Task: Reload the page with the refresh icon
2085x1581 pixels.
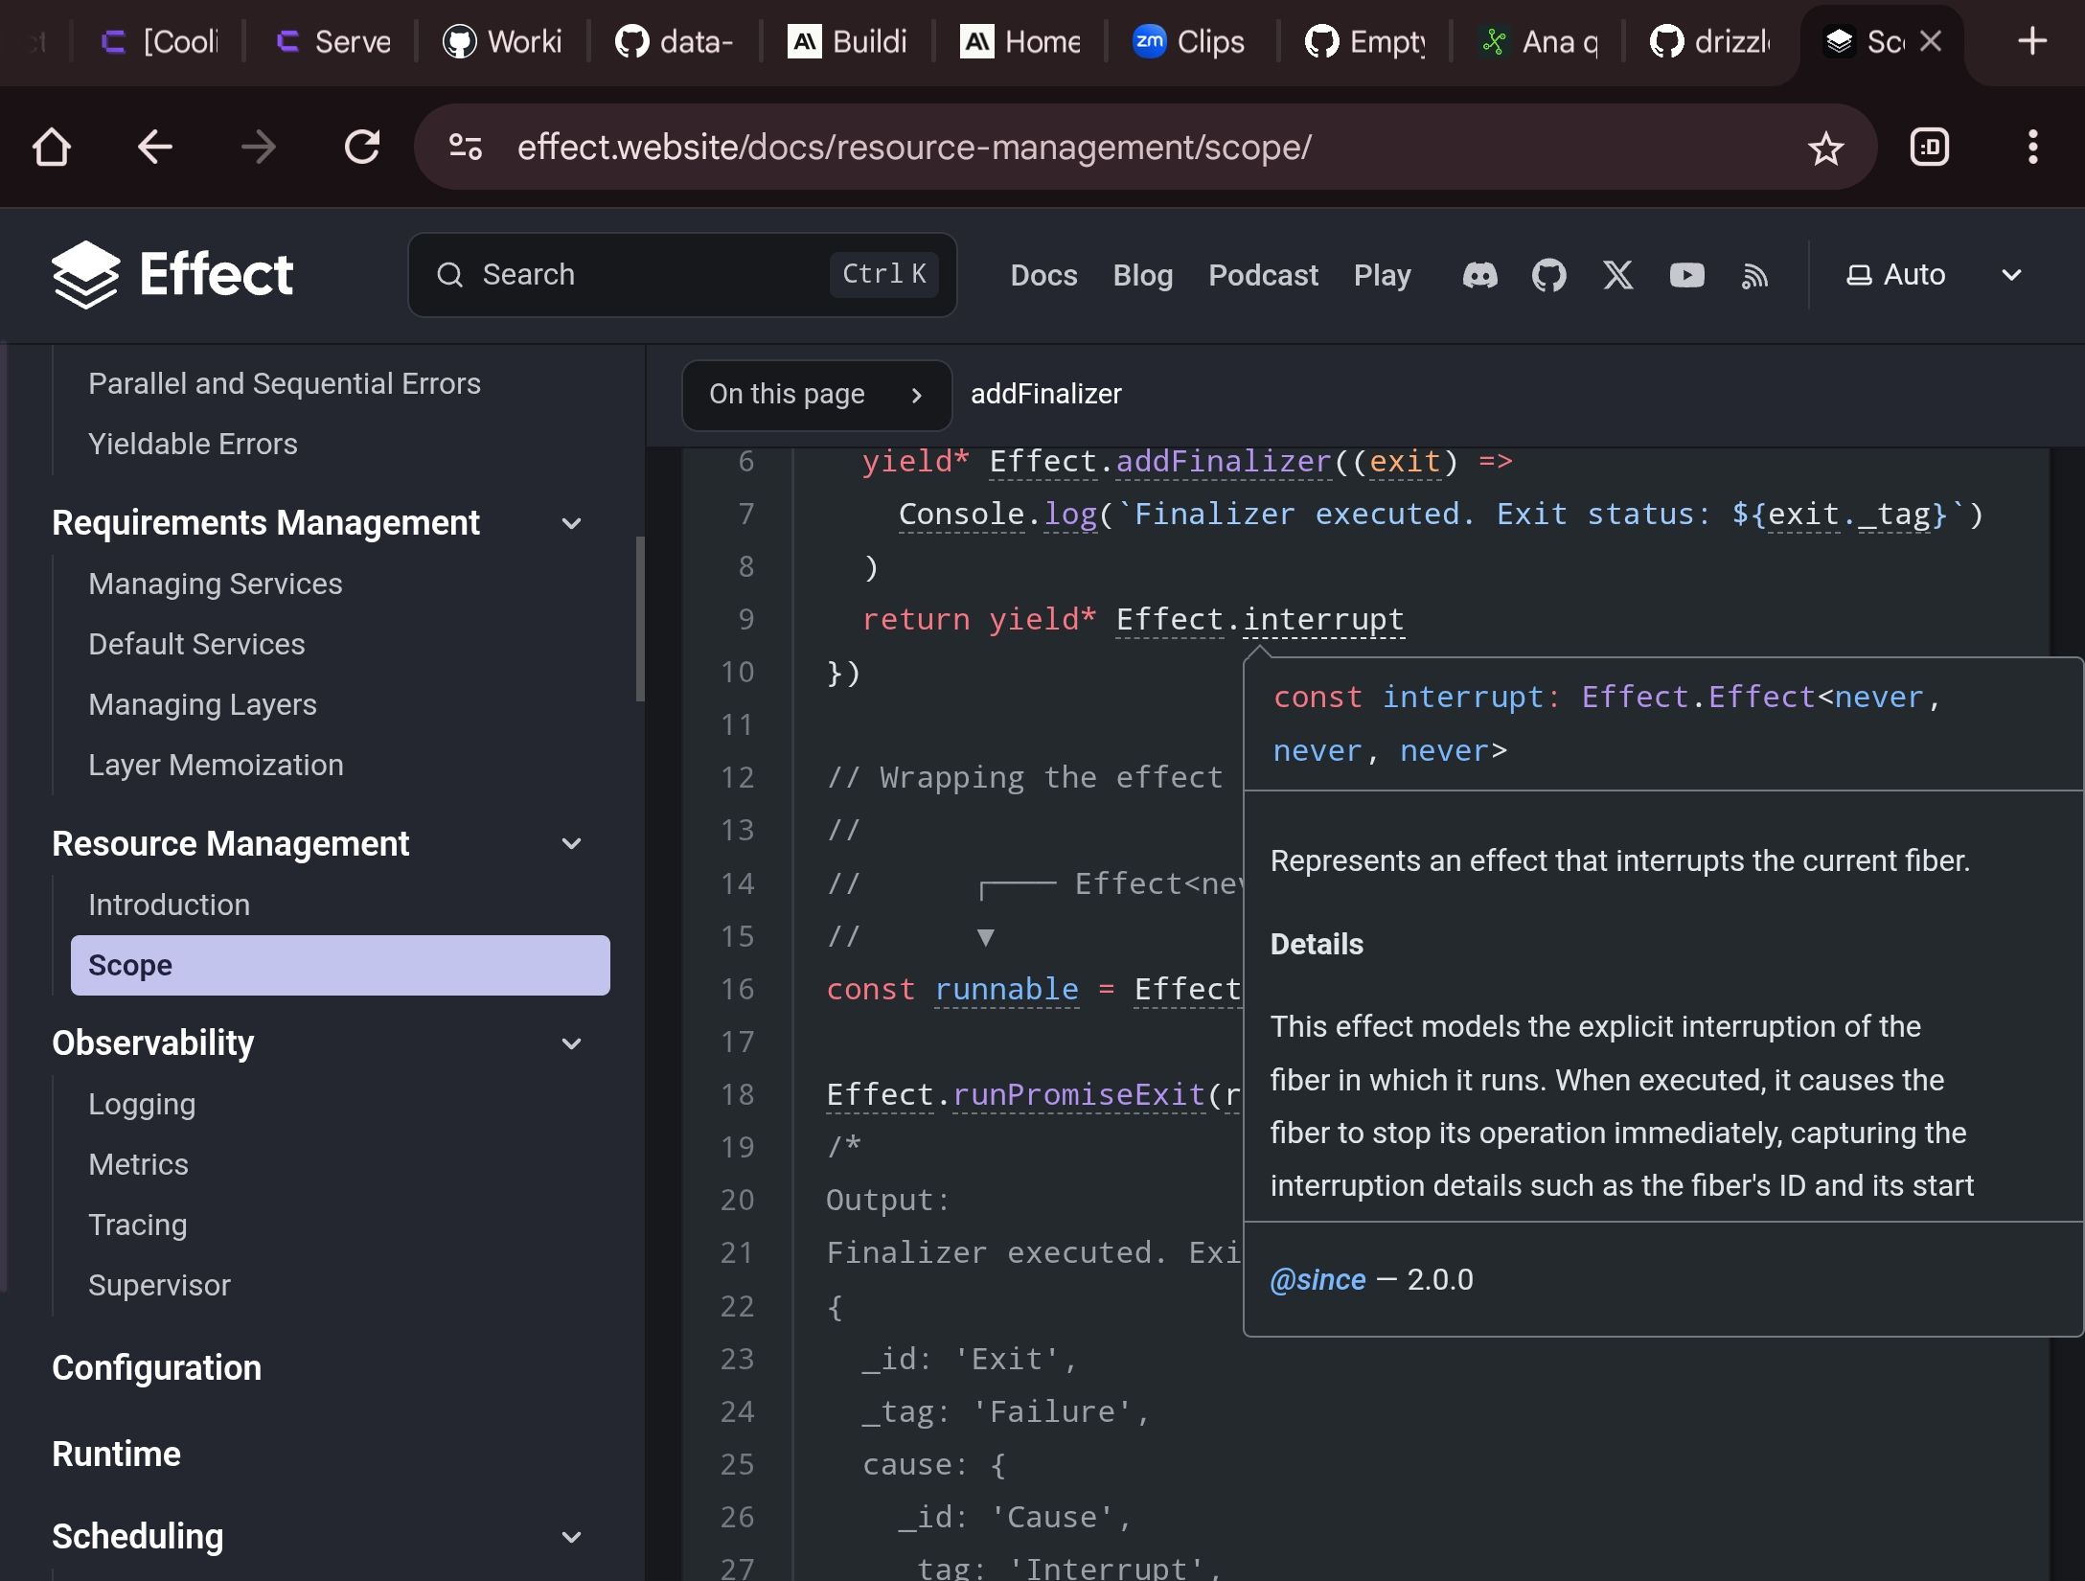Action: point(362,146)
